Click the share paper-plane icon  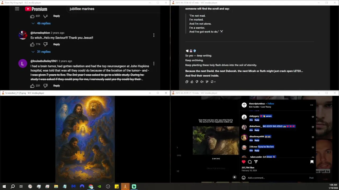tap(256, 162)
